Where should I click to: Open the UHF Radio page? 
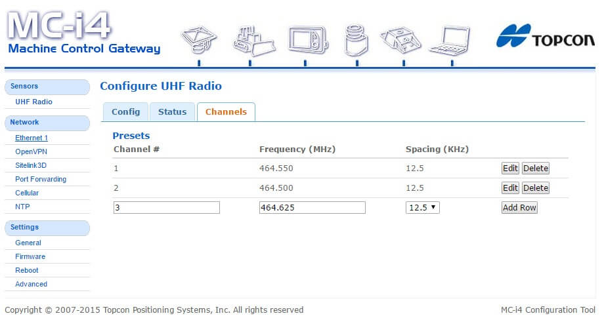click(33, 102)
